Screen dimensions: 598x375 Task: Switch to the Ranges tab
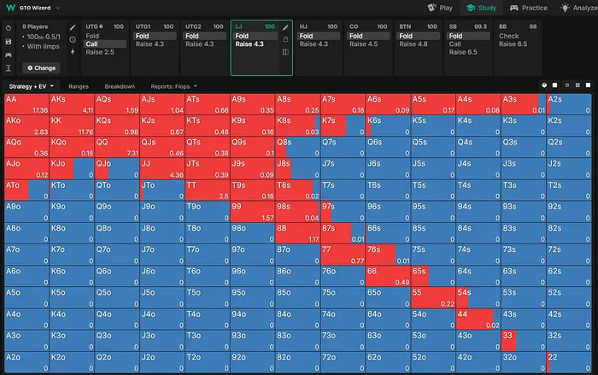click(x=79, y=86)
